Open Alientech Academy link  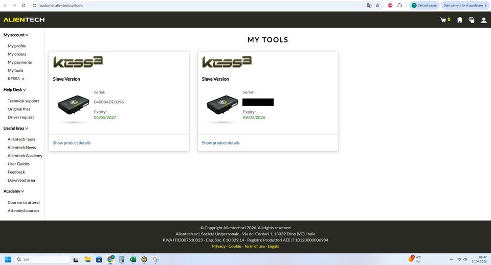[25, 156]
